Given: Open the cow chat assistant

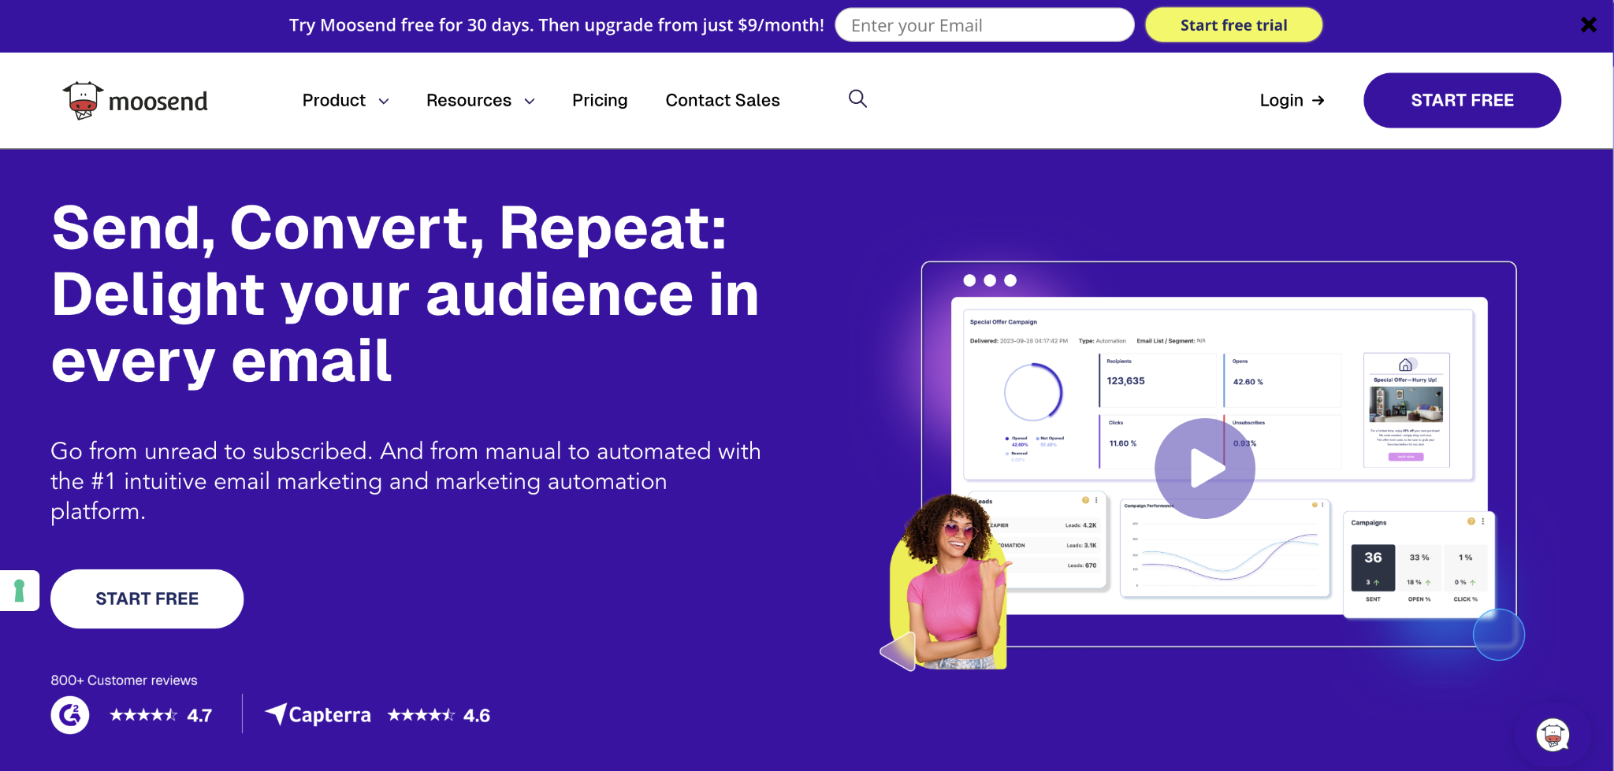Looking at the screenshot, I should pyautogui.click(x=1552, y=734).
